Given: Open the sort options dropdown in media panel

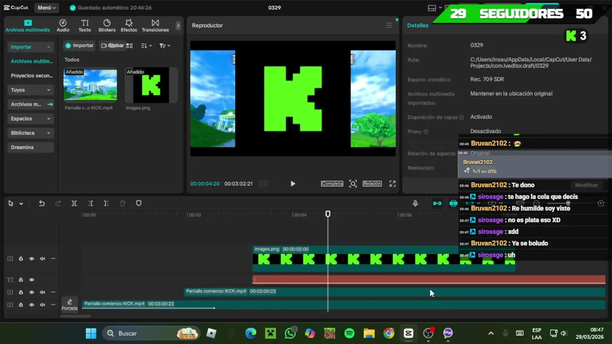Looking at the screenshot, I should pyautogui.click(x=146, y=45).
